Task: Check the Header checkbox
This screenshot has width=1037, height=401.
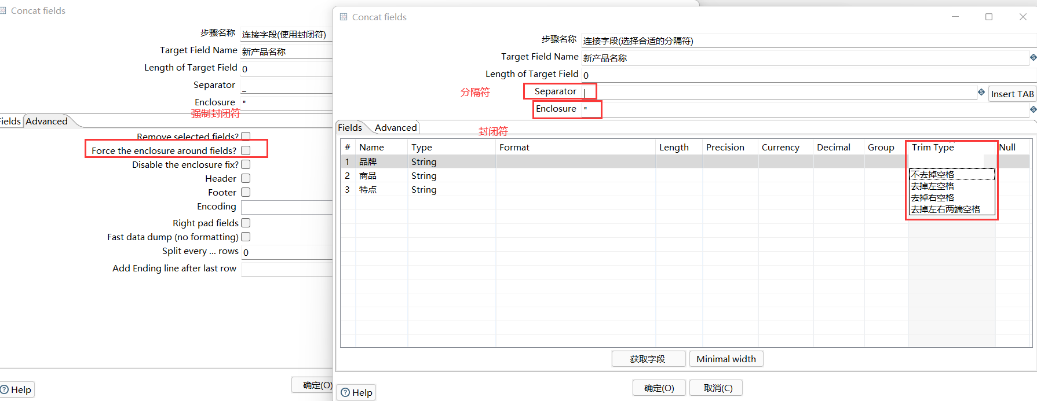Action: click(246, 178)
